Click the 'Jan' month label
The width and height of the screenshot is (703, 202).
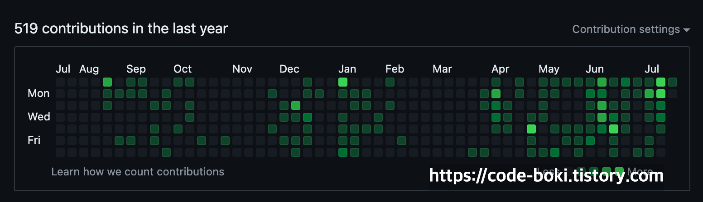(347, 69)
